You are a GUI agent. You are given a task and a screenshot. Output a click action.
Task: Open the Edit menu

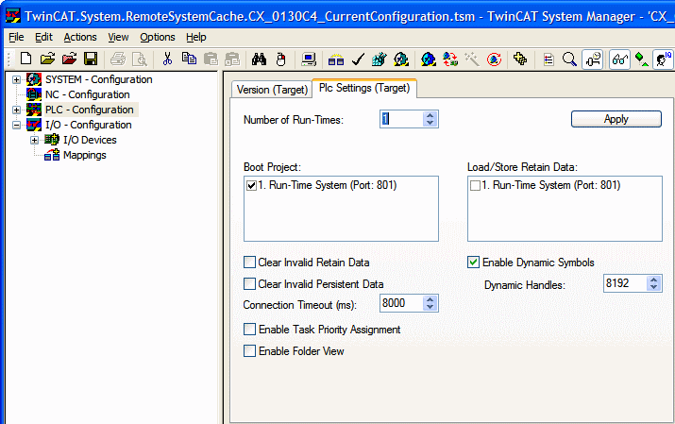[x=44, y=37]
